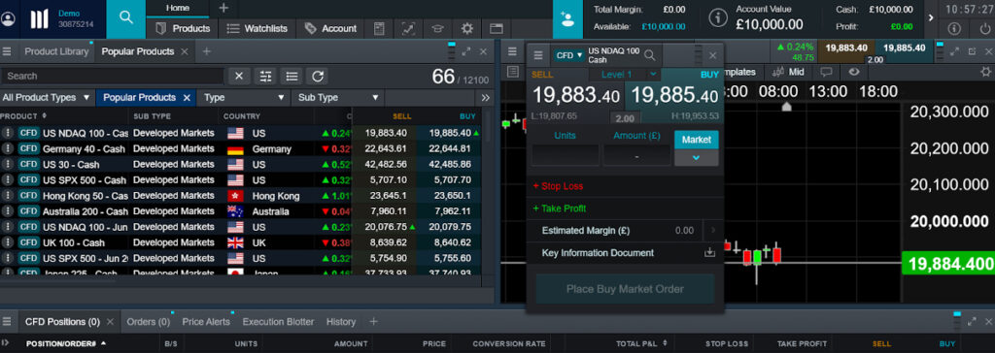This screenshot has height=353, width=995.
Task: Select the BUY side of order ticket
Action: coord(675,96)
